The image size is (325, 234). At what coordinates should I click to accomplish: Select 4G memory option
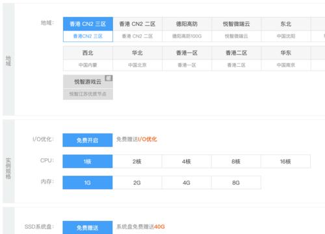click(187, 183)
